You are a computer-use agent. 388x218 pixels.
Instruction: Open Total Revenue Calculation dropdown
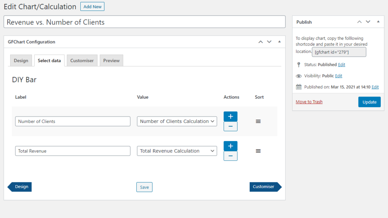(x=177, y=151)
